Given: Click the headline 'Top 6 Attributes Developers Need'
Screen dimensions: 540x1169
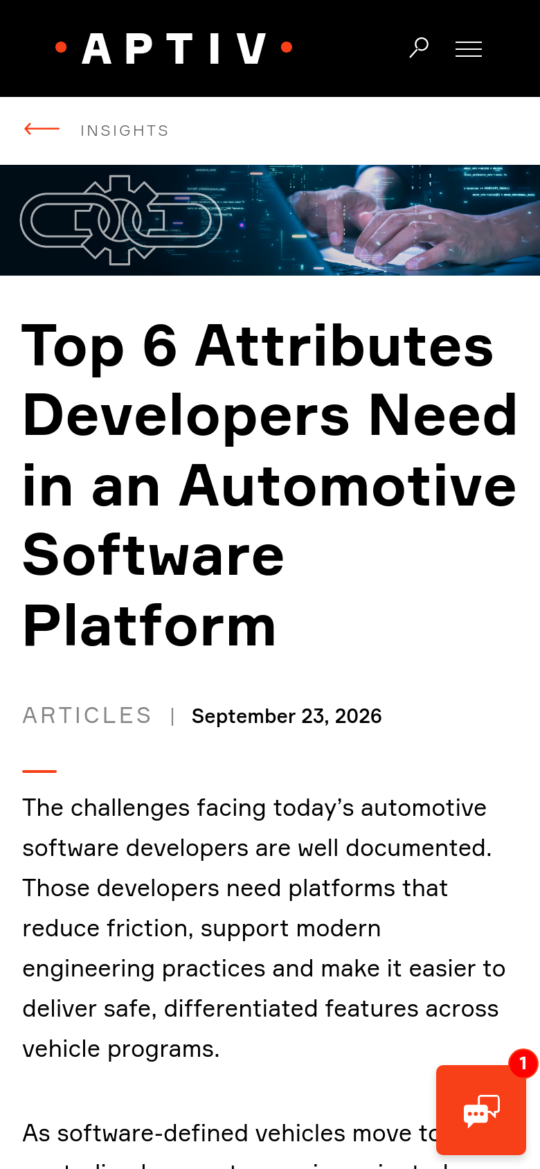Looking at the screenshot, I should (270, 485).
